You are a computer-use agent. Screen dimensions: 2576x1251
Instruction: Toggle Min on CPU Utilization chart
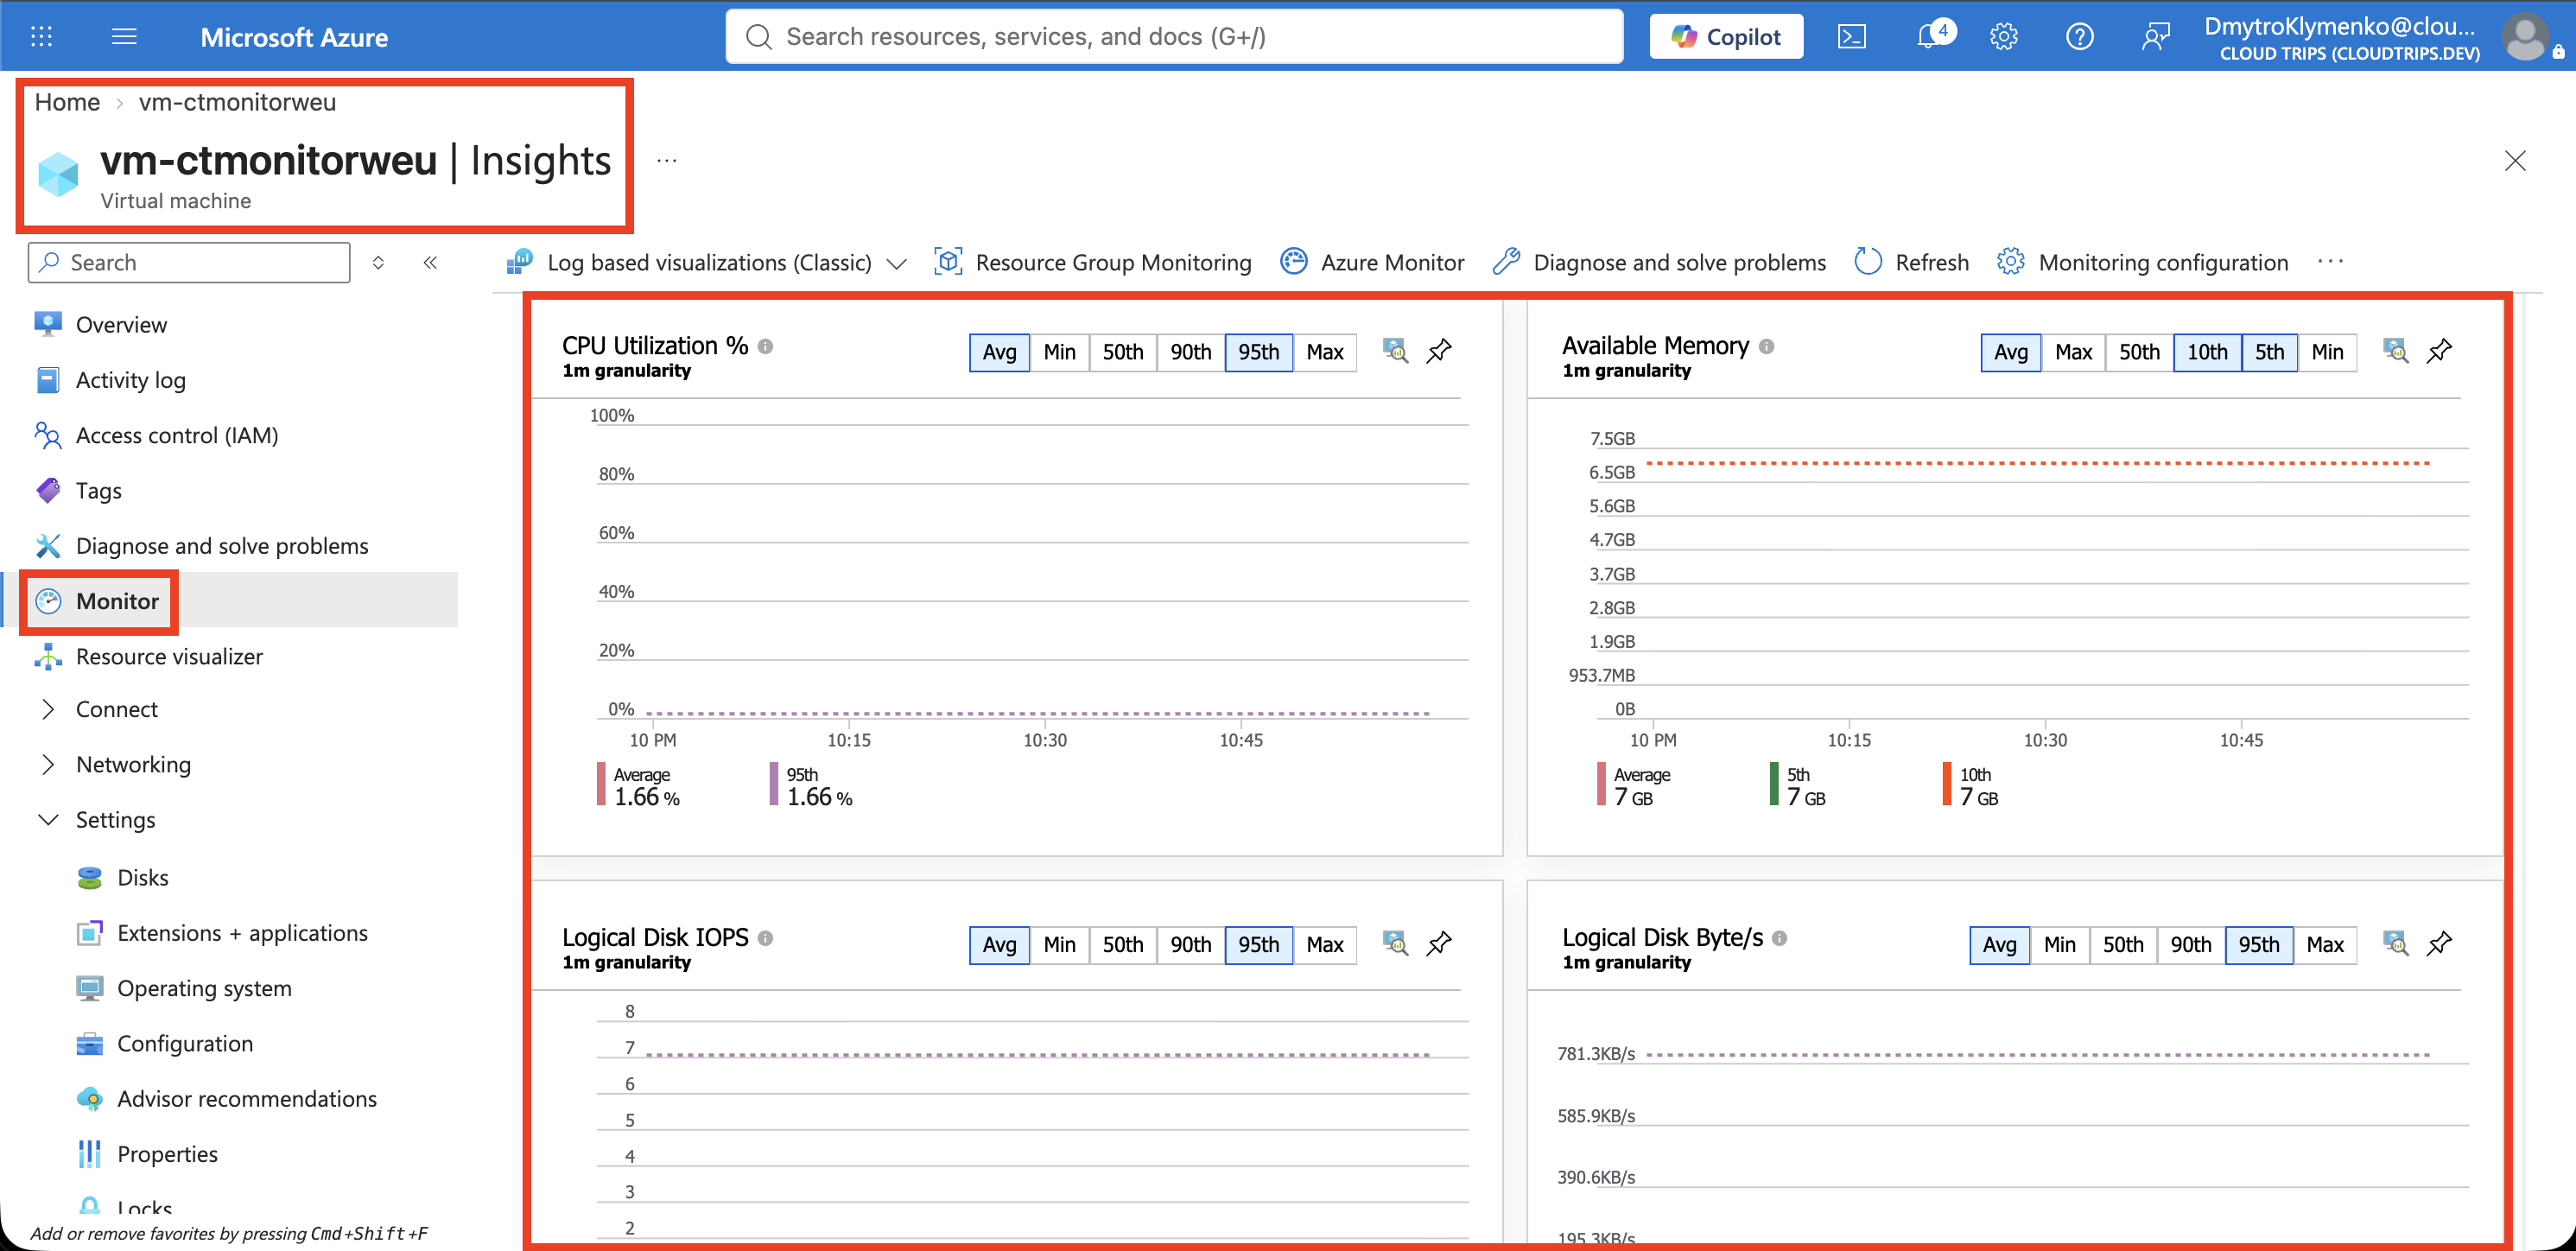click(1059, 352)
